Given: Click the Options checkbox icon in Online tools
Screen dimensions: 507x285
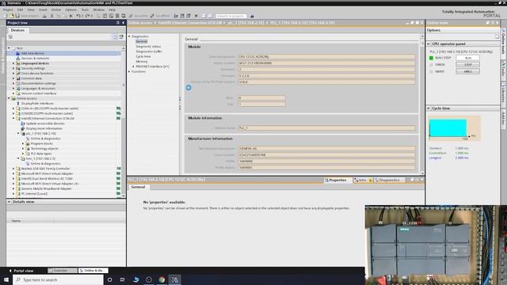Looking at the screenshot, I should click(x=497, y=37).
